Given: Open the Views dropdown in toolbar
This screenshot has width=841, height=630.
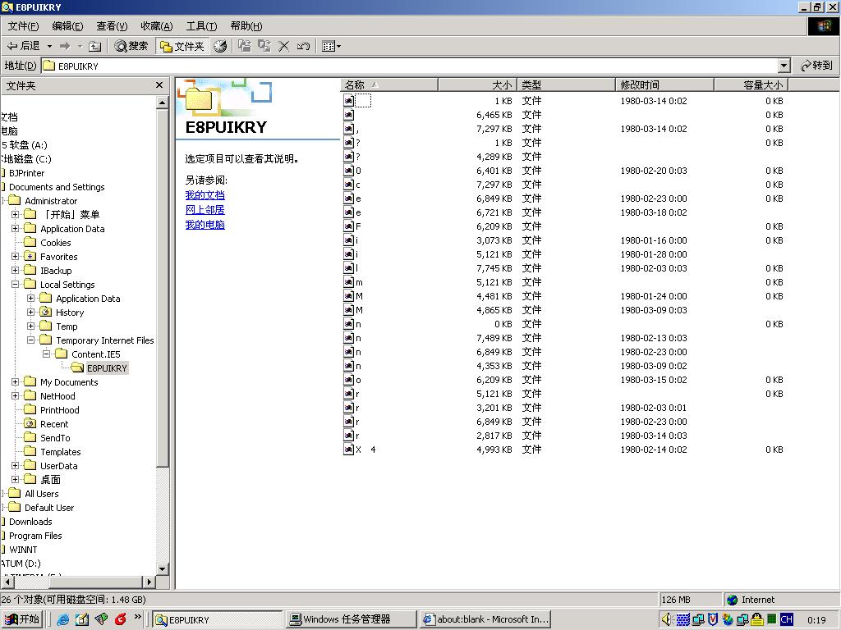Looking at the screenshot, I should tap(331, 46).
